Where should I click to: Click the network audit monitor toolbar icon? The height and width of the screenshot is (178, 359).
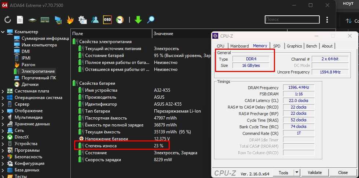[x=58, y=20]
